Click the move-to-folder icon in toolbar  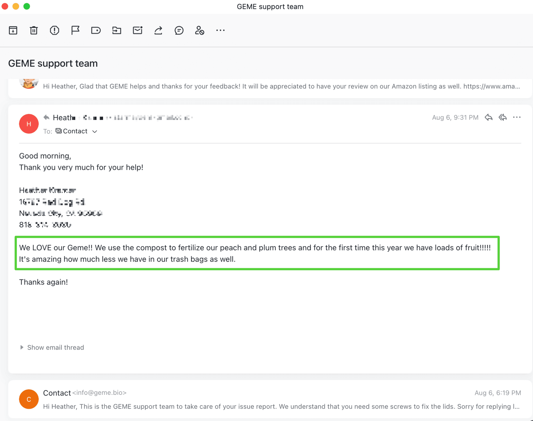(x=116, y=30)
